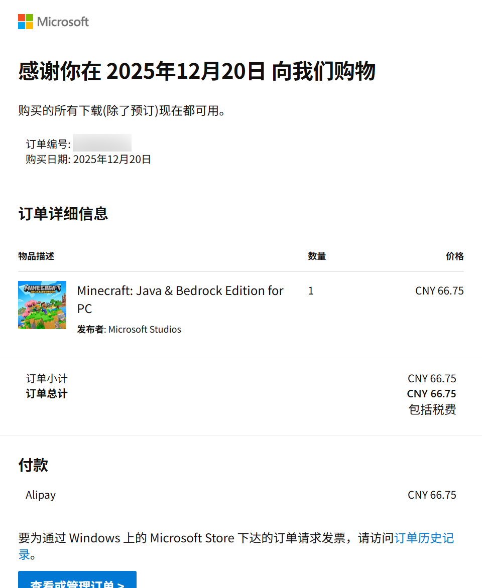Open the 订单历史记录 link
This screenshot has height=588, width=483.
tap(424, 538)
